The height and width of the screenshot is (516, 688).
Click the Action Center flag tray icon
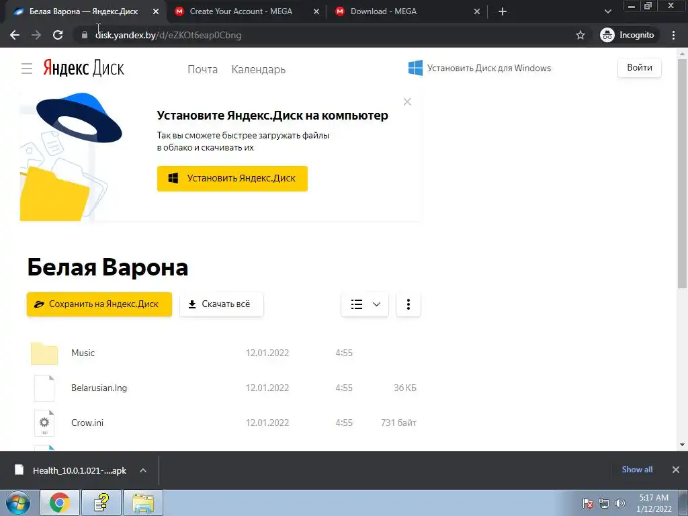[588, 503]
